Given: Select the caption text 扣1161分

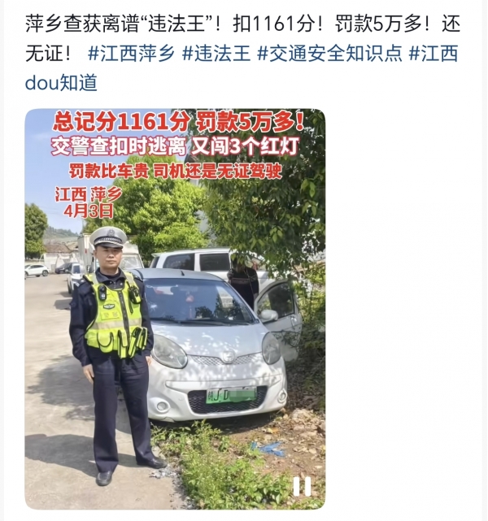Looking at the screenshot, I should pos(273,24).
